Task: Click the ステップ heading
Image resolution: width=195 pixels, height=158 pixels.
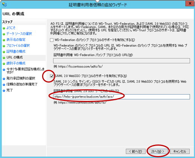Action: coord(8,22)
